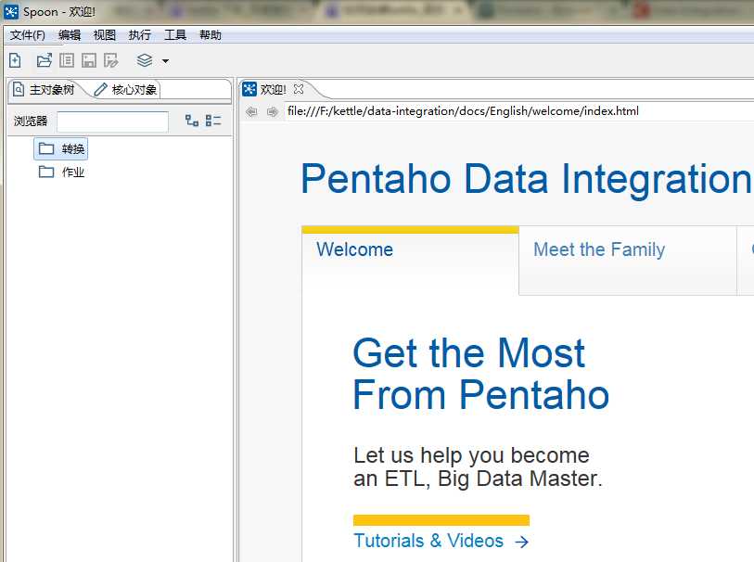Open the 执行 menu
Viewport: 754px width, 562px height.
click(x=139, y=35)
